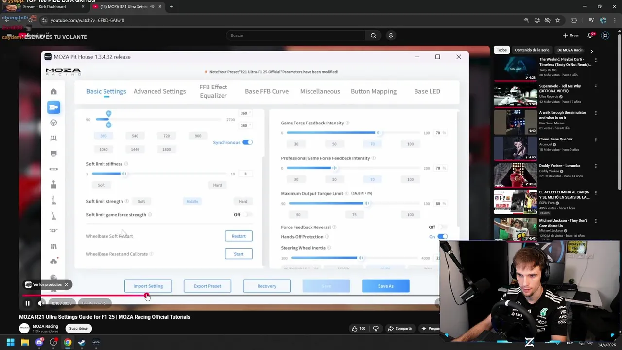
Task: Open Button Mapping tab
Action: [x=374, y=91]
